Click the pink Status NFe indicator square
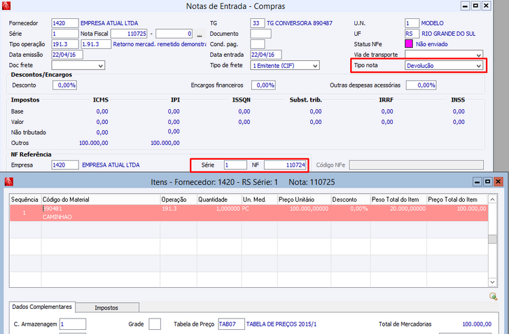 [408, 43]
